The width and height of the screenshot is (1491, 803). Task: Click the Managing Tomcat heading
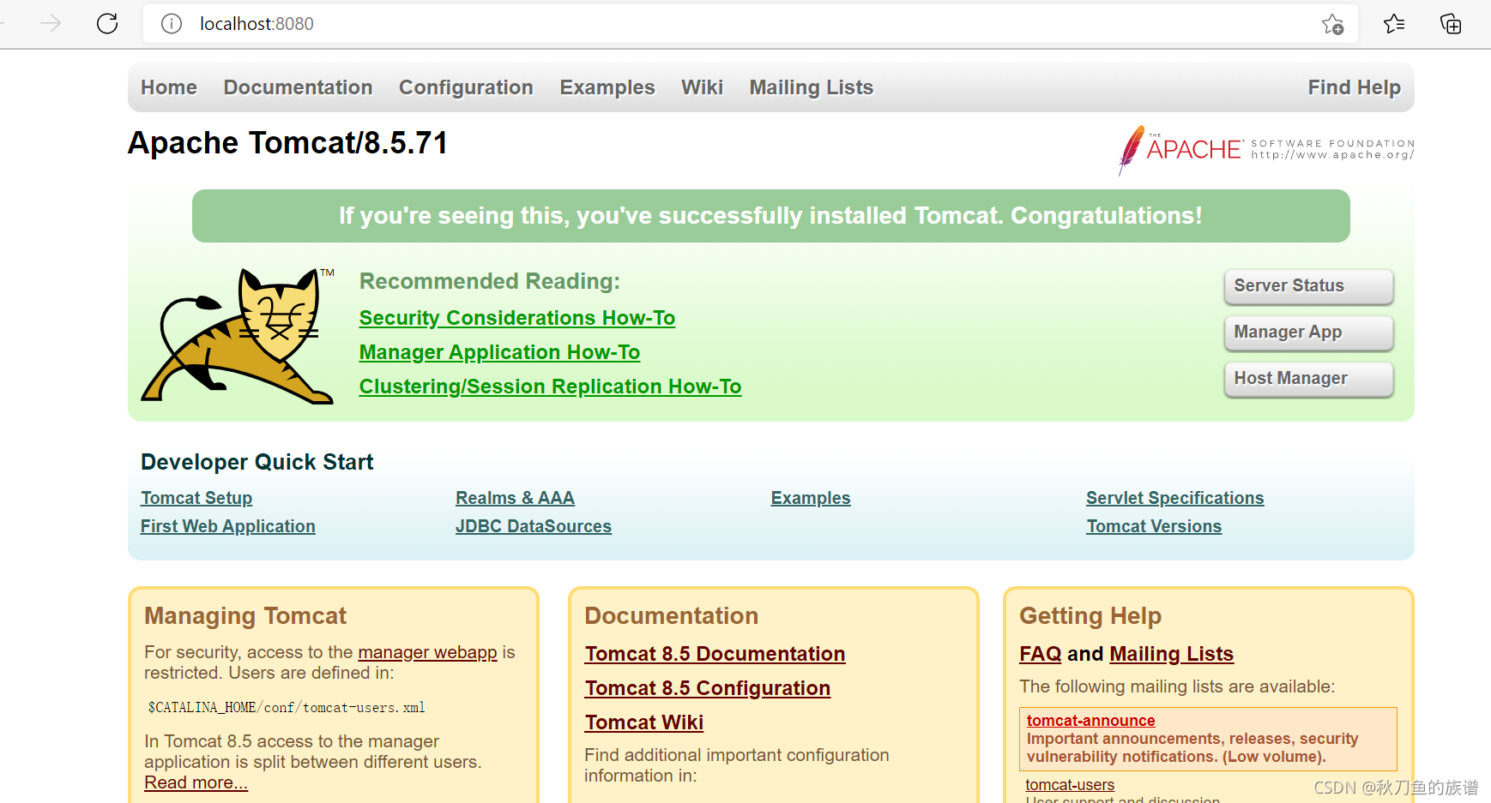point(245,616)
